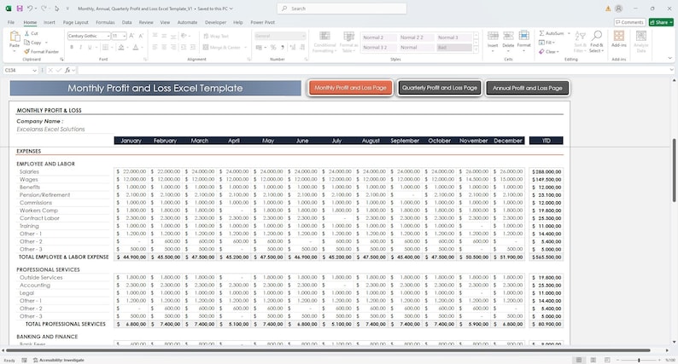678x364 pixels.
Task: Open Sort & Filter tool
Action: click(x=580, y=42)
